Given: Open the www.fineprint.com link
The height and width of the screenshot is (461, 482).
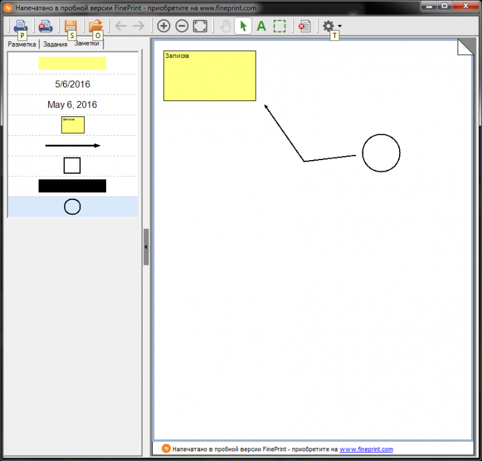Looking at the screenshot, I should point(366,449).
